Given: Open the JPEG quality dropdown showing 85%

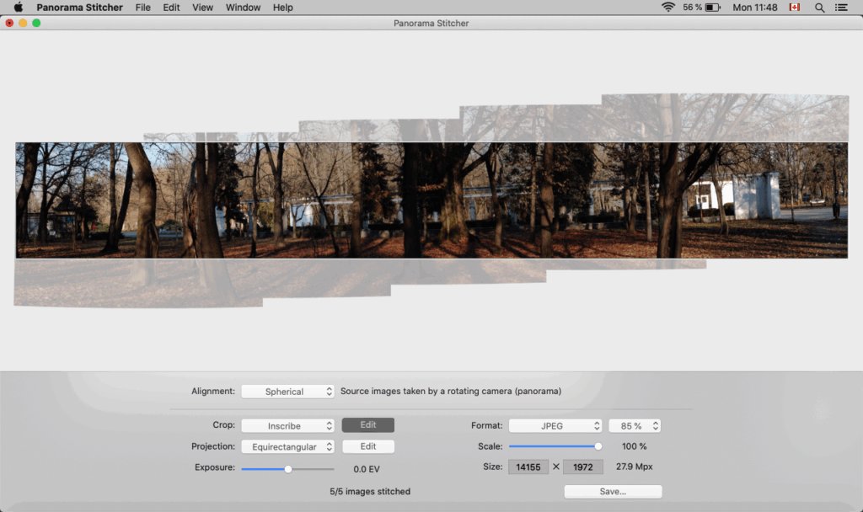Looking at the screenshot, I should (x=635, y=425).
